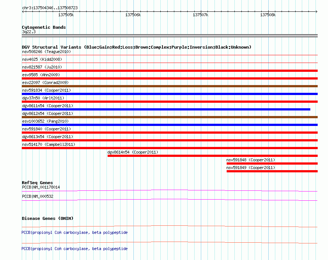Viewport: 328px width, 260px height.
Task: Click the red loss bar of nsv821587
Action: 170,71
